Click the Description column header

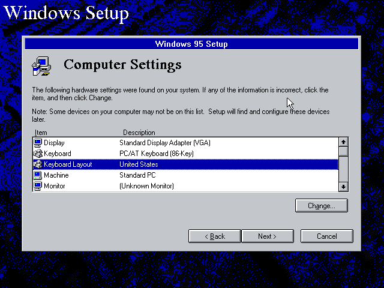139,133
